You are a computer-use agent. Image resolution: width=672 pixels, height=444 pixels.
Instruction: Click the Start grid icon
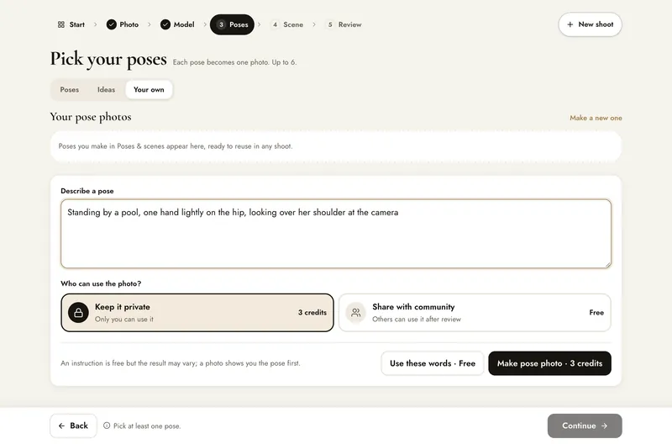point(60,24)
